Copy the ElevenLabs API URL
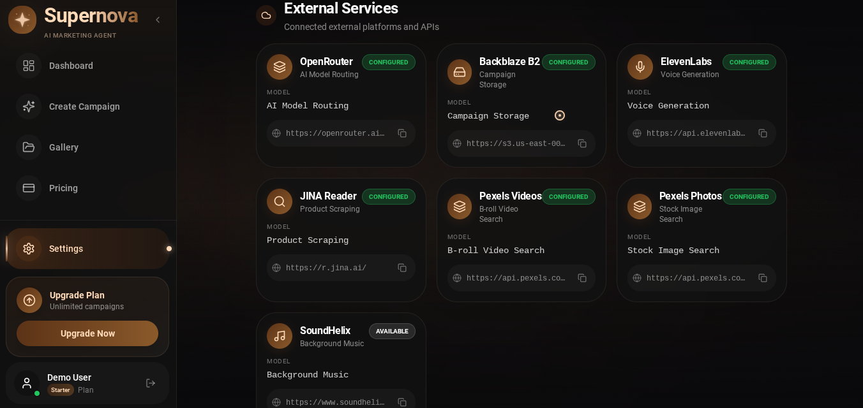 [763, 133]
